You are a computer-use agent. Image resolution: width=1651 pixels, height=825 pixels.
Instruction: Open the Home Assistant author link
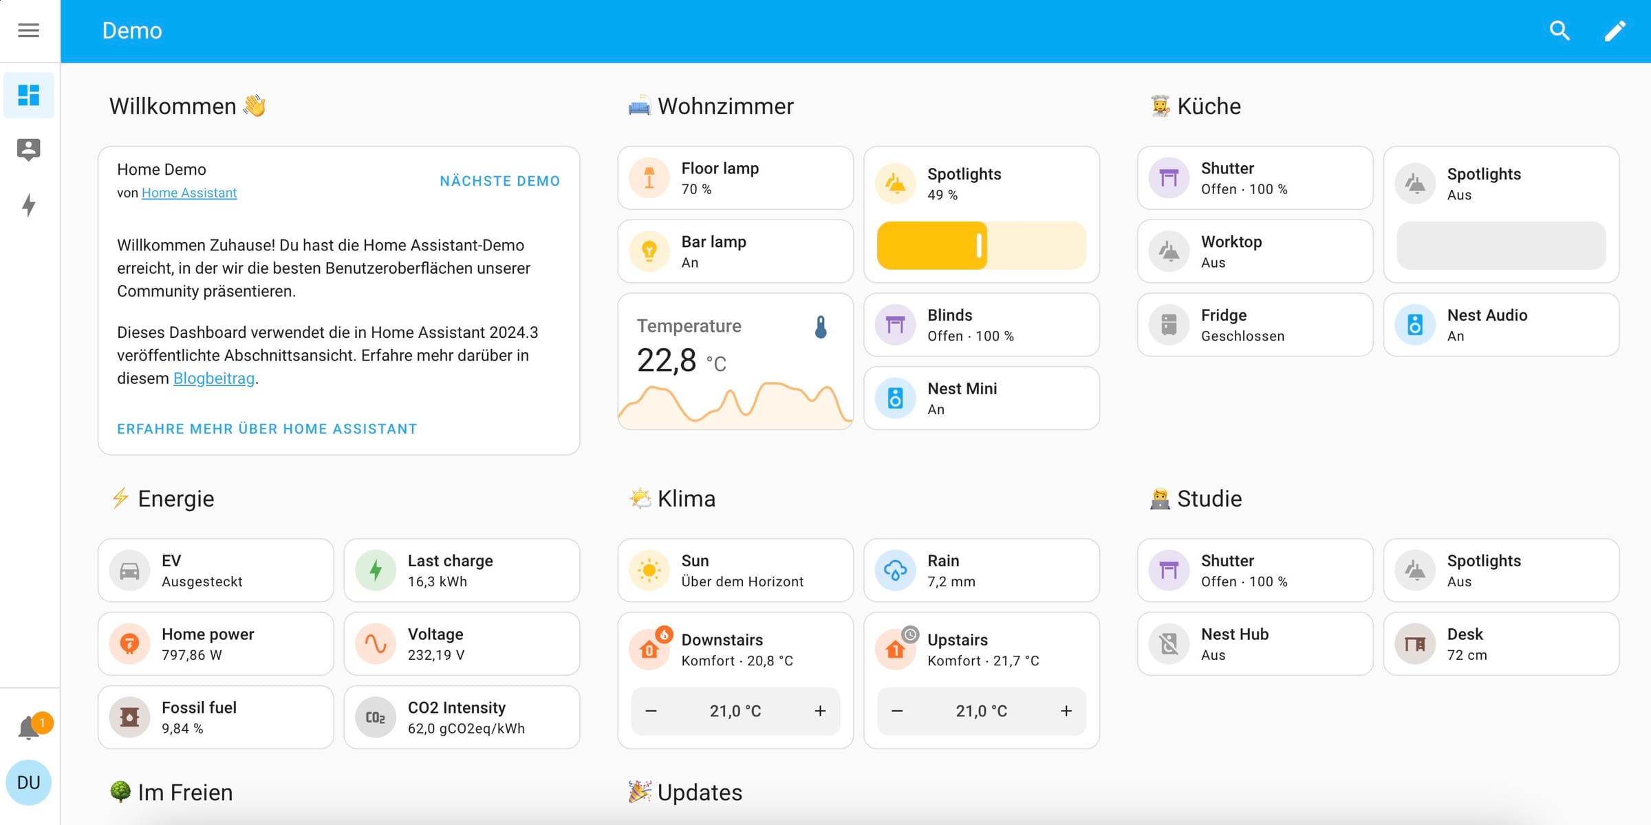[x=189, y=193]
